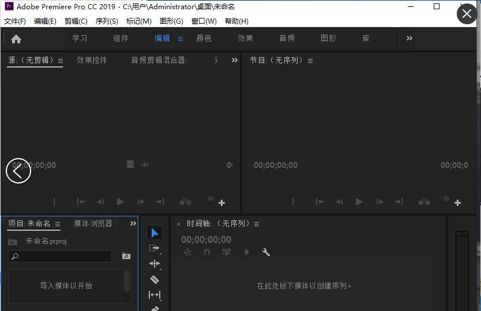Open the 序列(S) menu
481x311 pixels.
tap(107, 21)
